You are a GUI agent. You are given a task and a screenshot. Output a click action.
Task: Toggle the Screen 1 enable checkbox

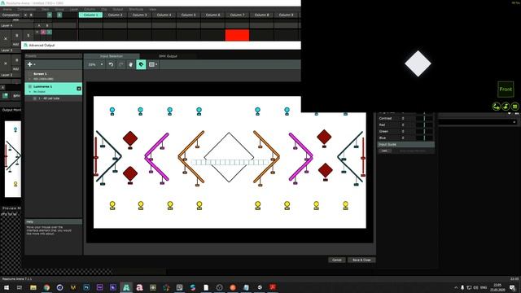pos(30,74)
